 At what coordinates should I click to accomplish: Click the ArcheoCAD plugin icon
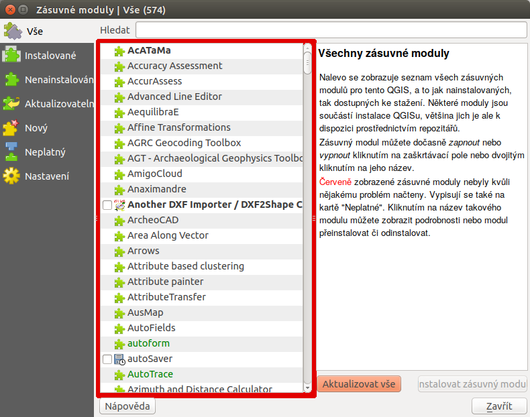pos(119,221)
